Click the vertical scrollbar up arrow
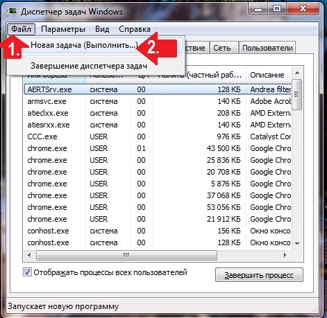 point(297,73)
